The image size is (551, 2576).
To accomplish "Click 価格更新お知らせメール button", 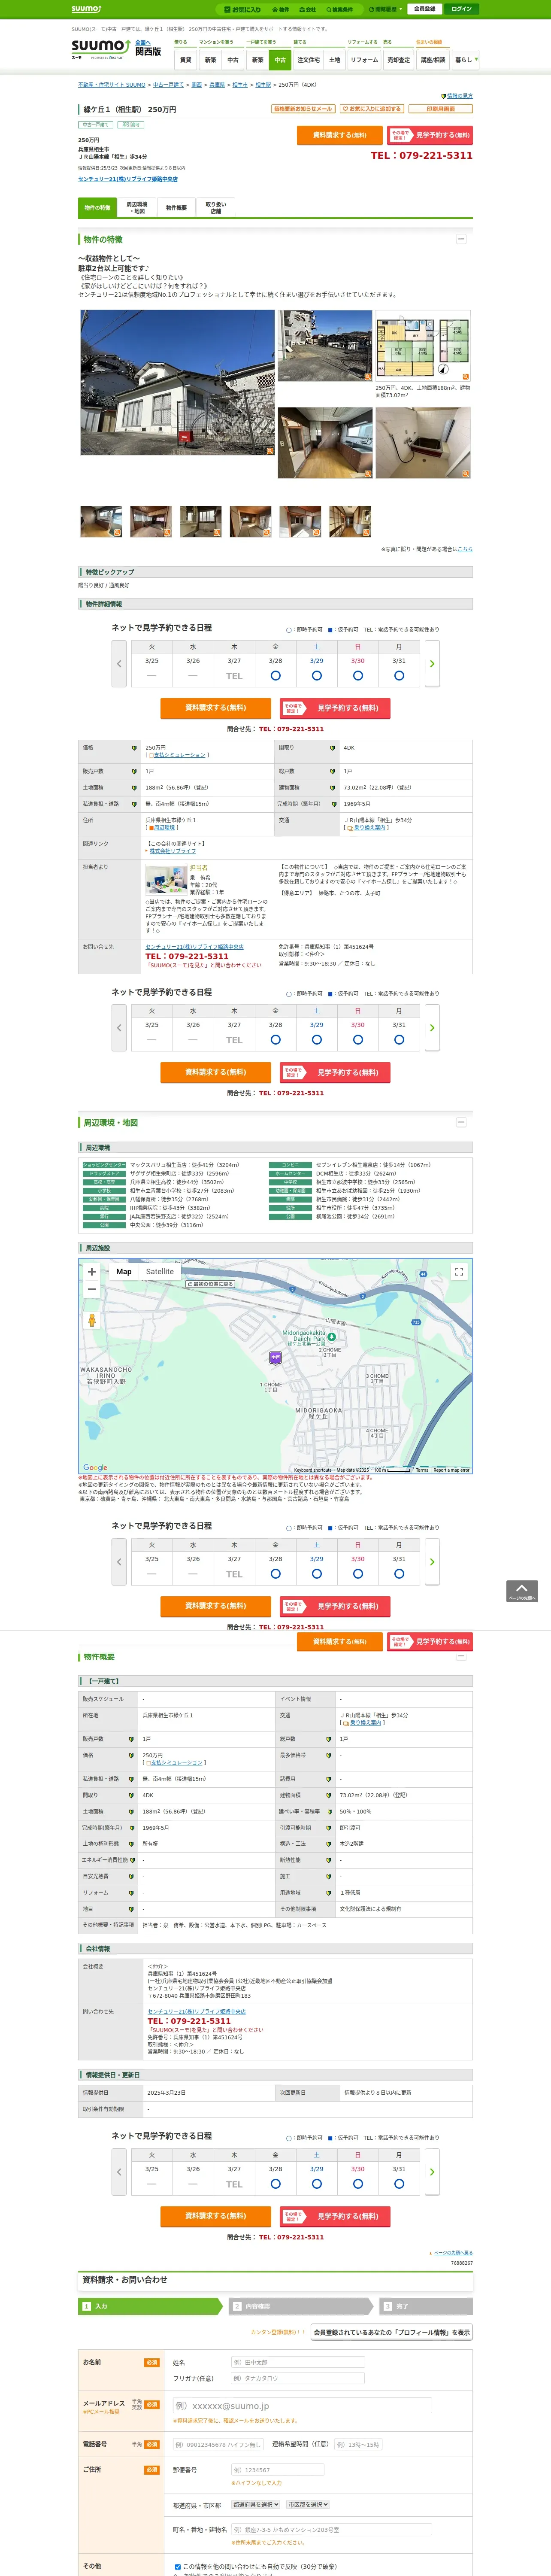I will pyautogui.click(x=303, y=109).
